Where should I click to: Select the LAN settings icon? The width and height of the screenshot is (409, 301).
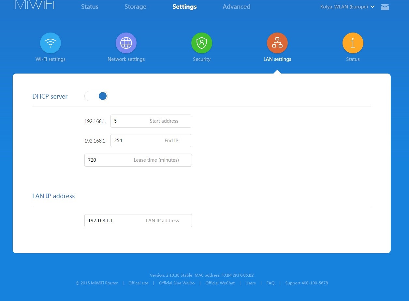pos(277,43)
